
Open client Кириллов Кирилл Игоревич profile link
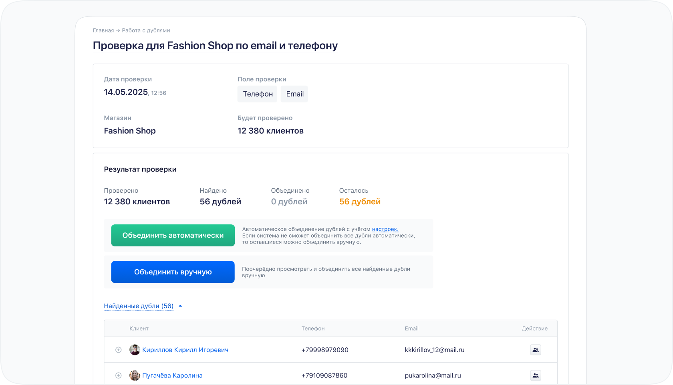click(x=185, y=350)
